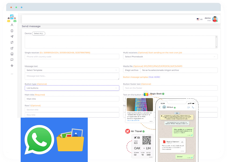Screen dimensions: 227x162
Task: Open the List buttons type dropdown
Action: 72,88
